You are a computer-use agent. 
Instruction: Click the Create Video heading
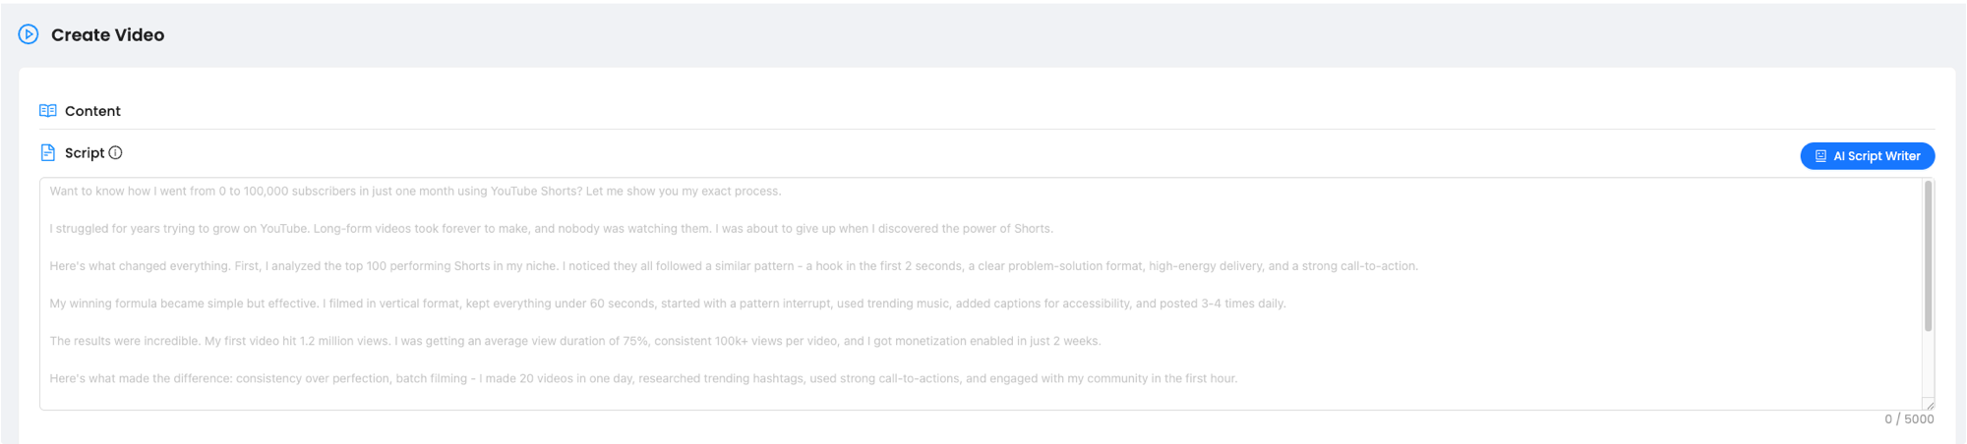107,34
